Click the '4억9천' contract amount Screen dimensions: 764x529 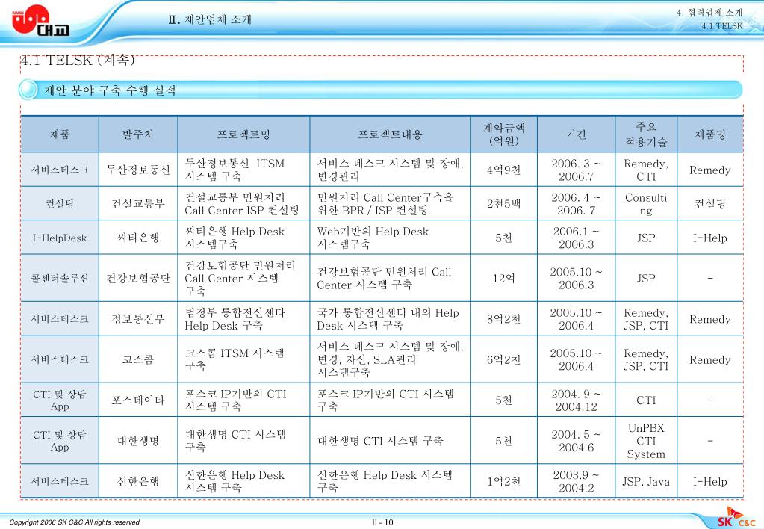[x=504, y=170]
